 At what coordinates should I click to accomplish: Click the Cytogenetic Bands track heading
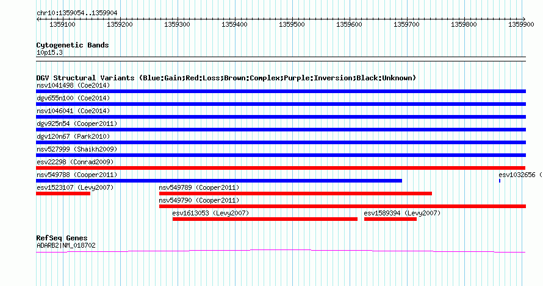click(73, 45)
